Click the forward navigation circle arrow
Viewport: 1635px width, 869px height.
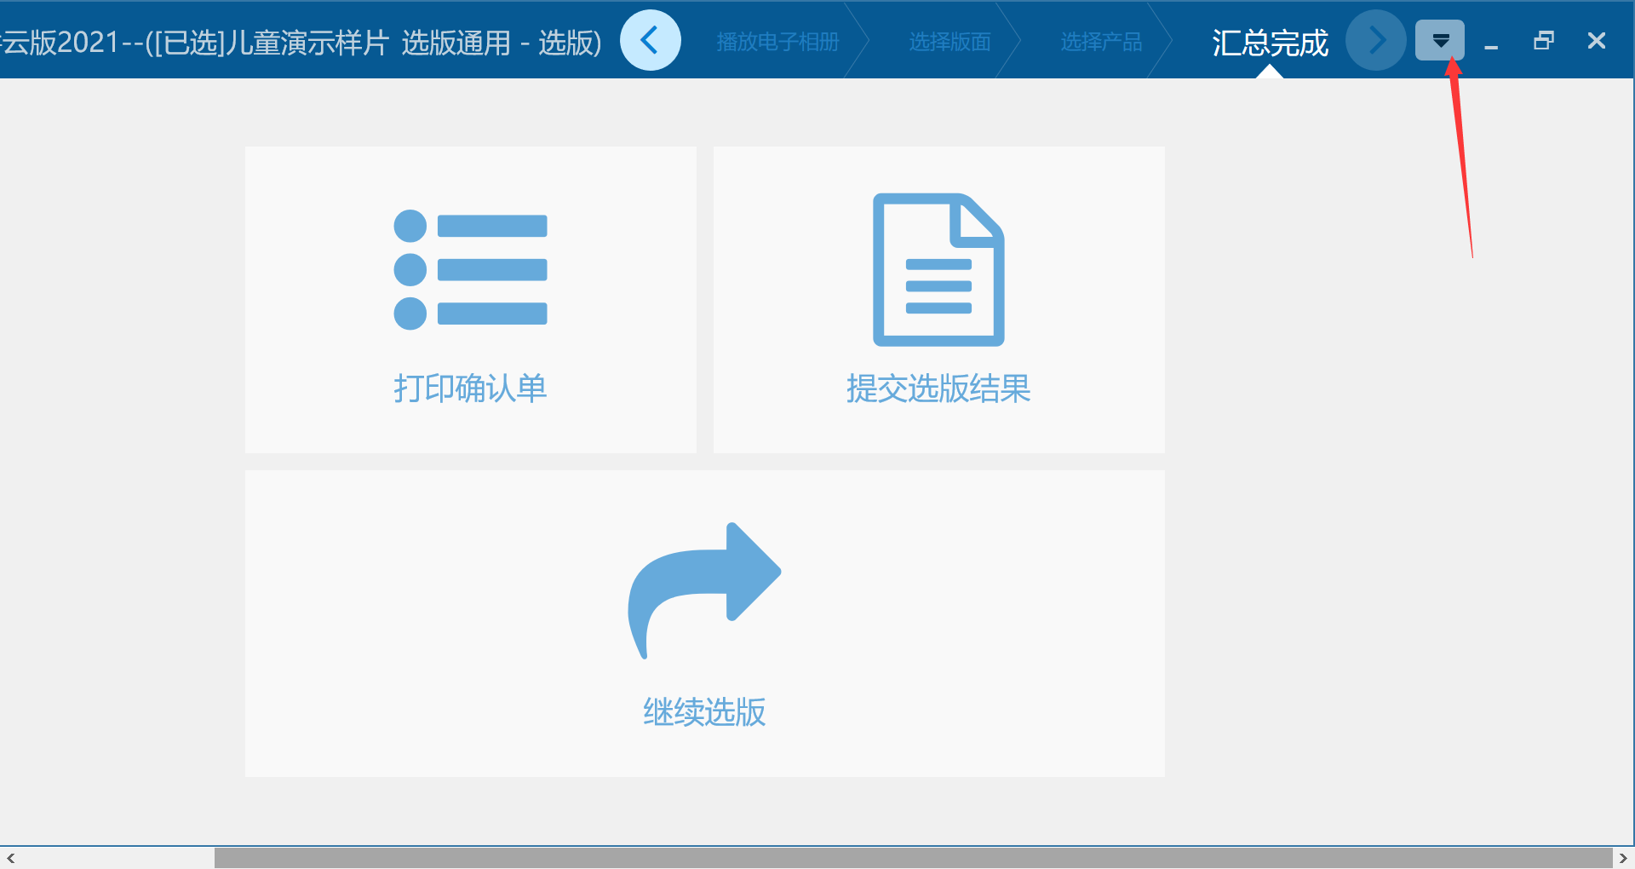pyautogui.click(x=1375, y=40)
